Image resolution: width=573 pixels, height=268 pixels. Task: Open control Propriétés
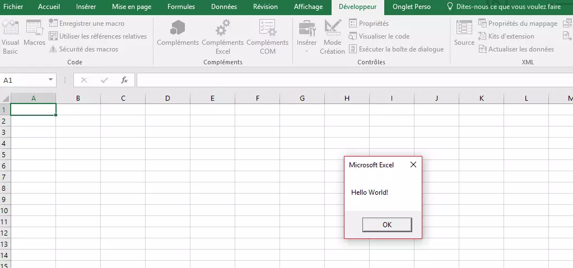[369, 23]
